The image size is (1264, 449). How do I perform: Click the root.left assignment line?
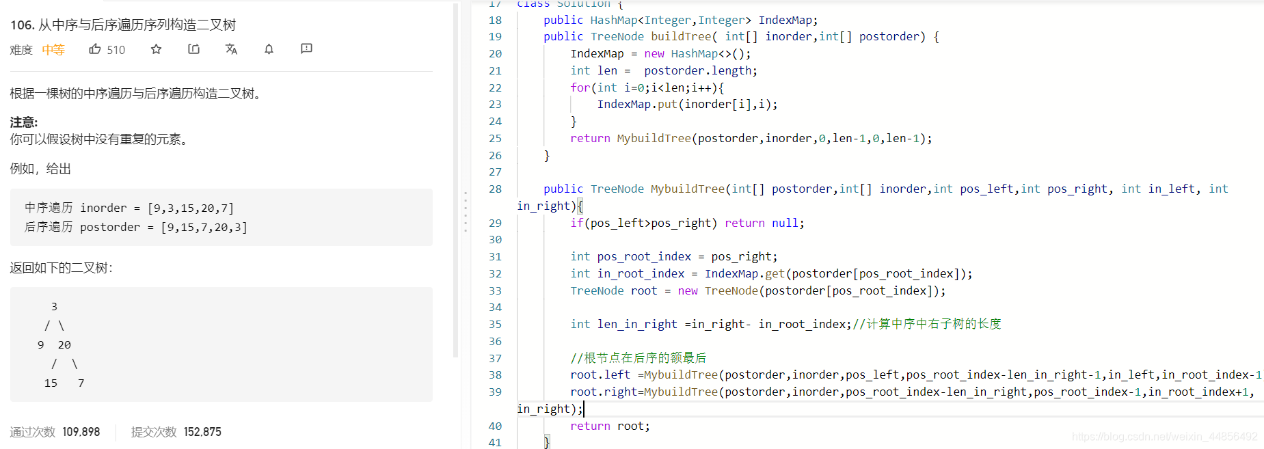(x=916, y=375)
